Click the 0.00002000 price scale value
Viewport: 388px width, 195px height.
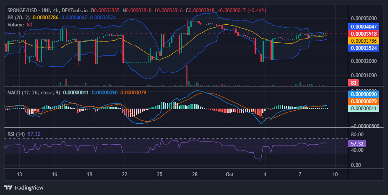click(x=364, y=61)
